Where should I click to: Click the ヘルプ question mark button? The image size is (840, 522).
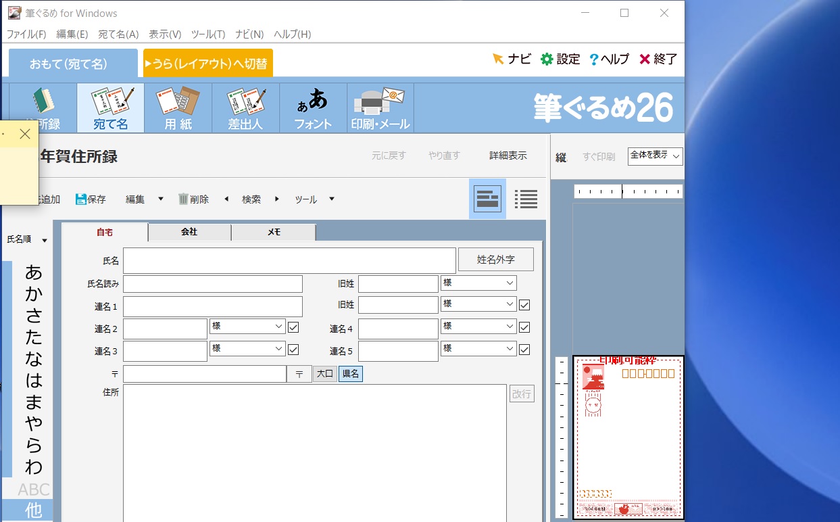click(x=609, y=59)
